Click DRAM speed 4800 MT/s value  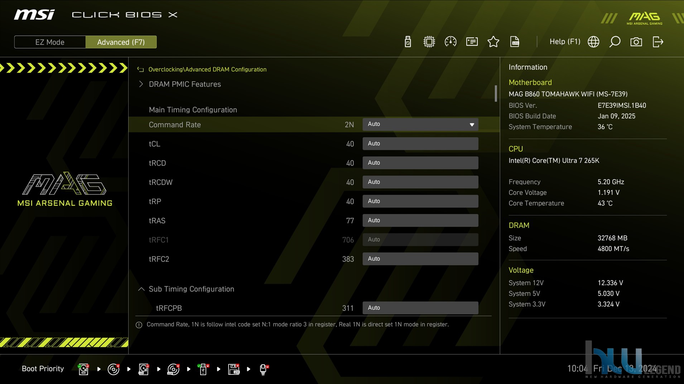click(x=613, y=249)
